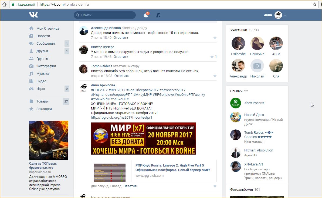Bookmark page with star icon
The height and width of the screenshot is (198, 322).
pos(315,4)
